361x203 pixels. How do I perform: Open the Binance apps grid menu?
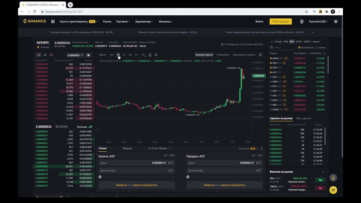53,21
